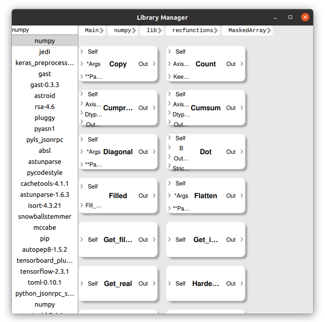Select gast-0.3.3 in the library list
The width and height of the screenshot is (325, 322).
pyautogui.click(x=45, y=85)
